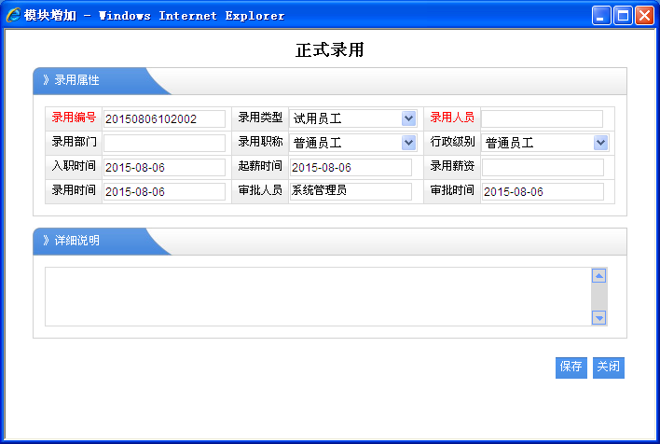Open the 行政级别 dropdown
This screenshot has width=660, height=444.
544,143
